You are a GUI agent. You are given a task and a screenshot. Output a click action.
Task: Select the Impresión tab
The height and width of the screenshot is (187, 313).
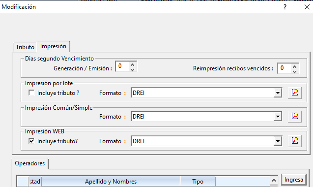click(x=53, y=46)
